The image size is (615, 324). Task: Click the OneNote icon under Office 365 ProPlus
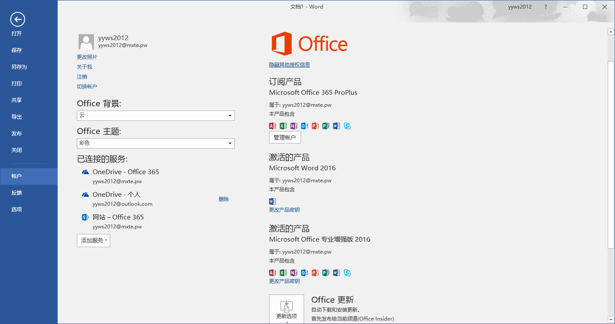click(x=294, y=126)
